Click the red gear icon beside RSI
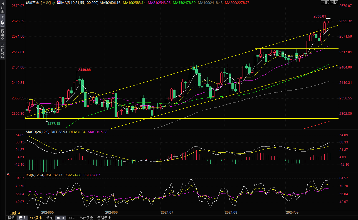 [x=8, y=175]
